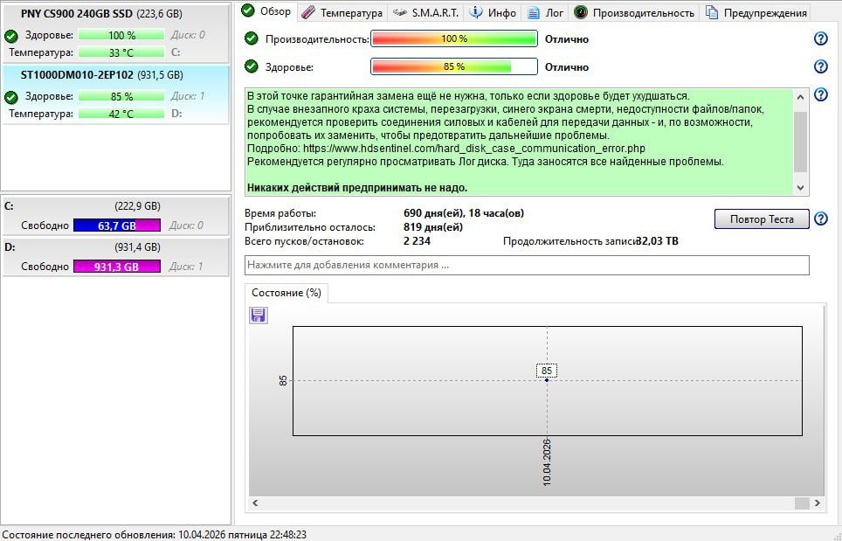Click the description box scroll up arrow
Image resolution: width=842 pixels, height=541 pixels.
pyautogui.click(x=800, y=97)
